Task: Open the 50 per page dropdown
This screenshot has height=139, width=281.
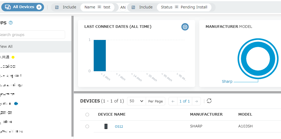Action: [137, 101]
